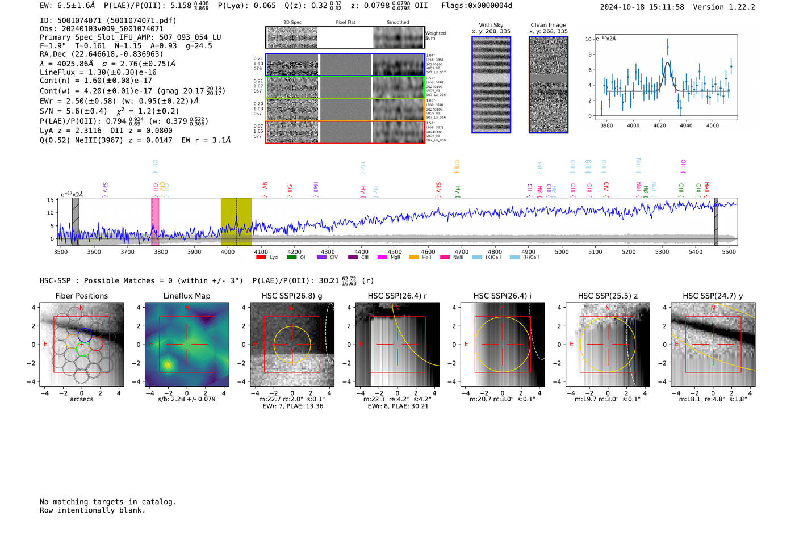Click the 'EW: 6.5±1.6Å' header value
The image size is (795, 541).
68,6
